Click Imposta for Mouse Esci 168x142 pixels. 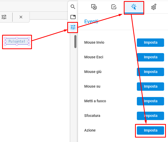150,57
